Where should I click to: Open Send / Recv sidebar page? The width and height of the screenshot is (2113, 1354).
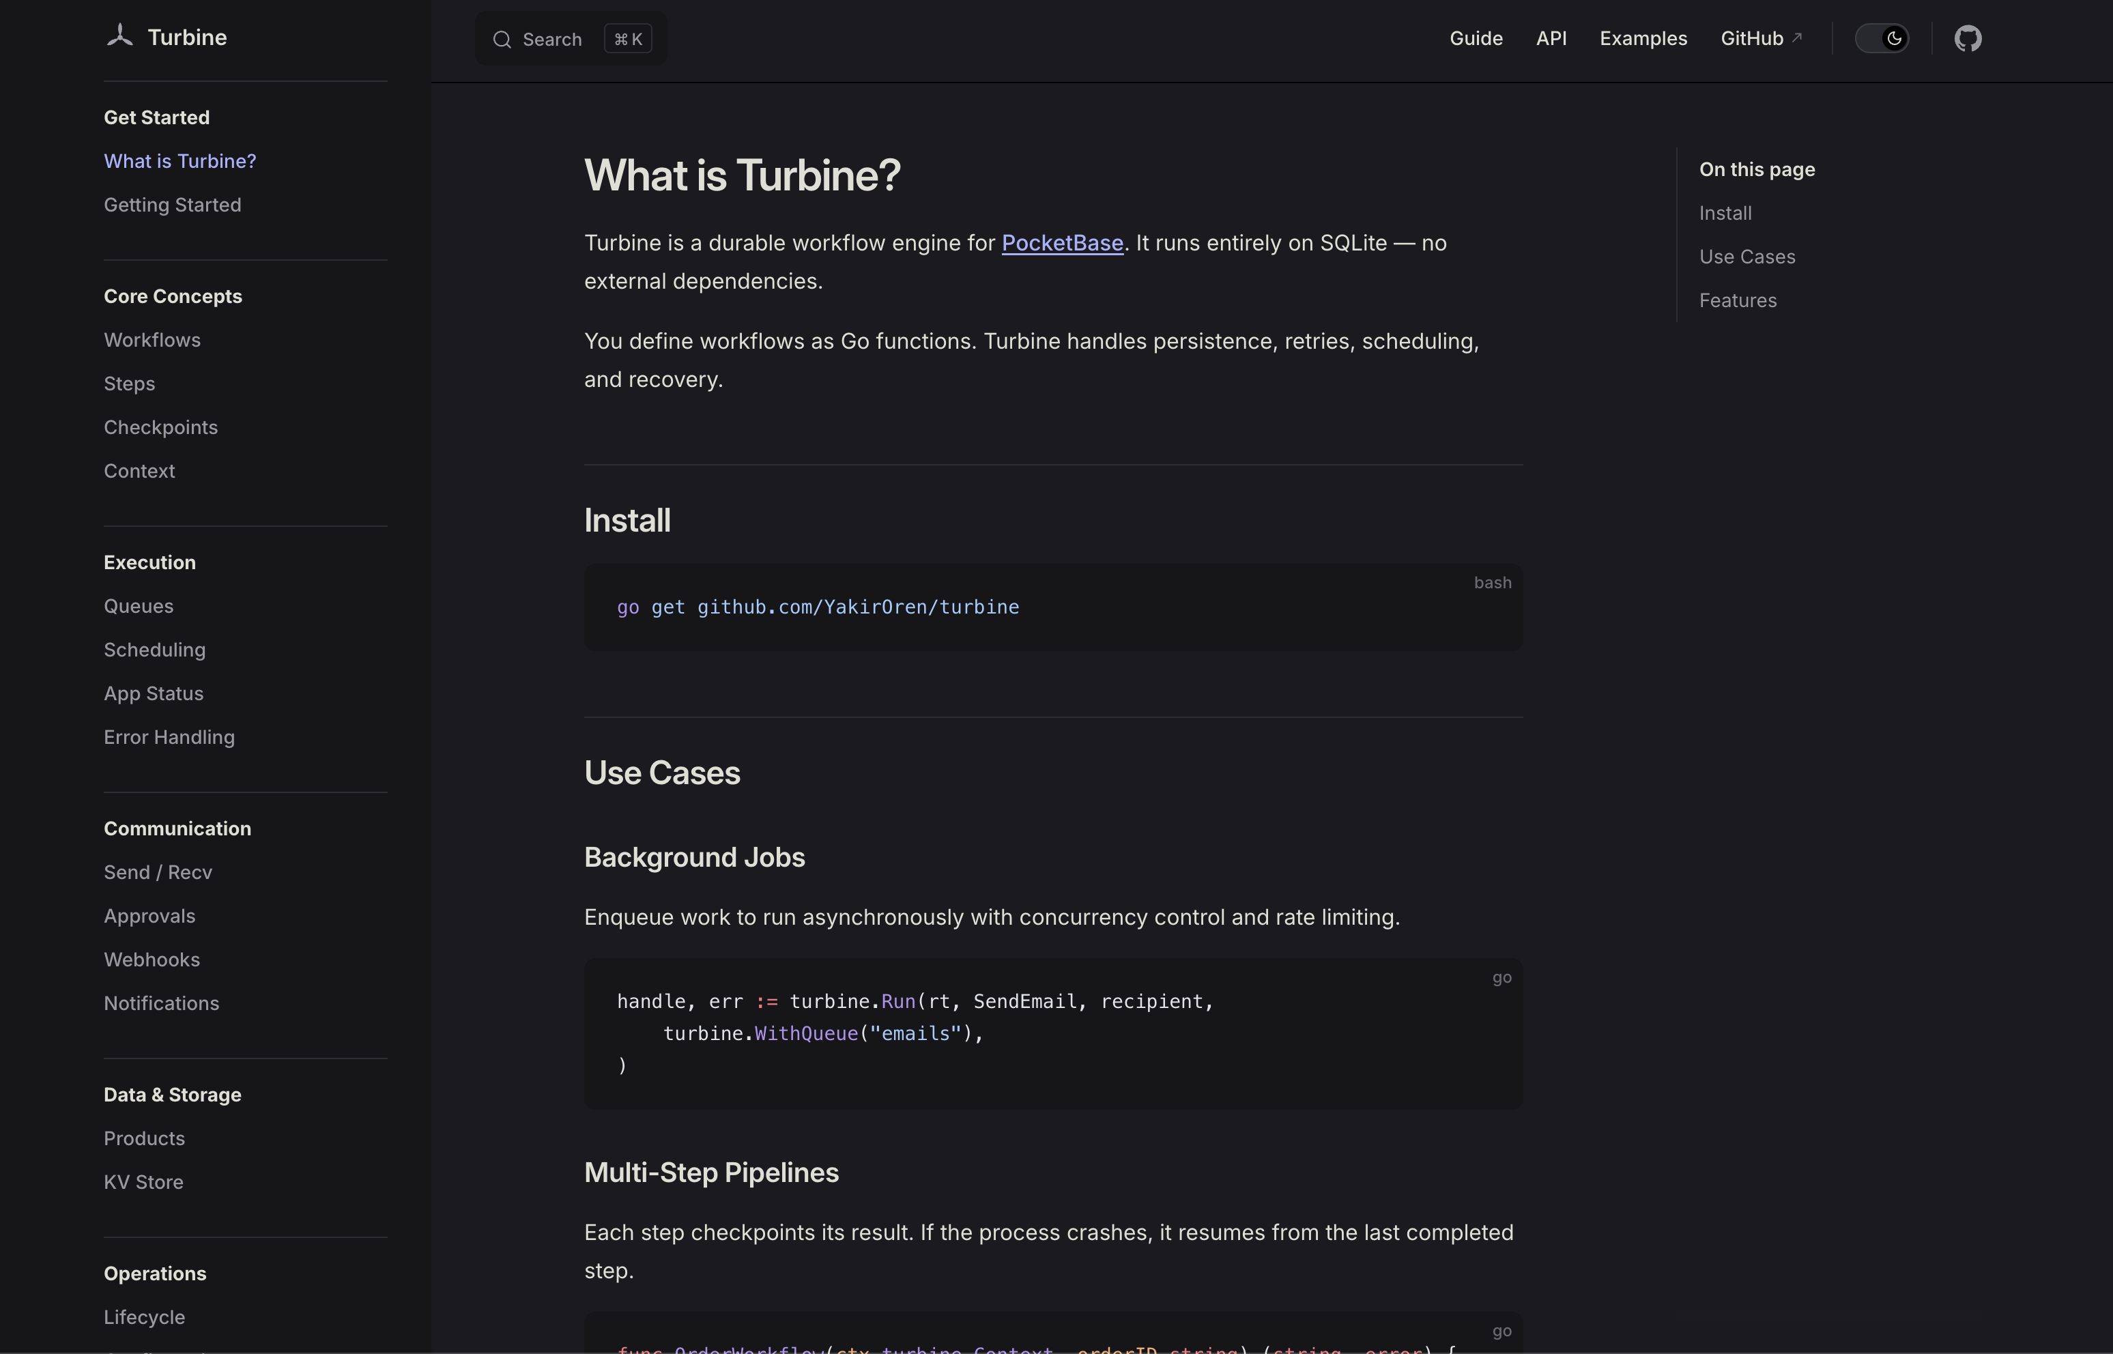coord(158,872)
